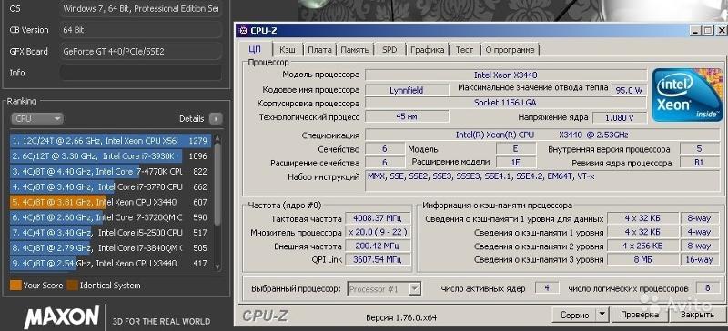The width and height of the screenshot is (728, 331).
Task: Select ranking row 9 Xeon X3440 417
Action: coord(111,263)
